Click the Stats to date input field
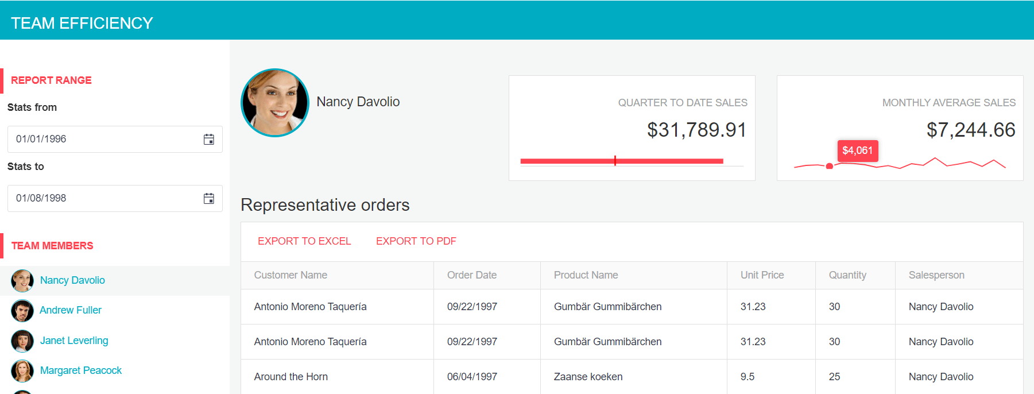Image resolution: width=1034 pixels, height=394 pixels. coord(115,198)
